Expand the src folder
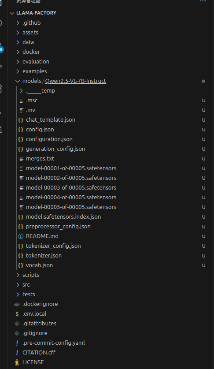Screen dimensions: 214x369 18,285
